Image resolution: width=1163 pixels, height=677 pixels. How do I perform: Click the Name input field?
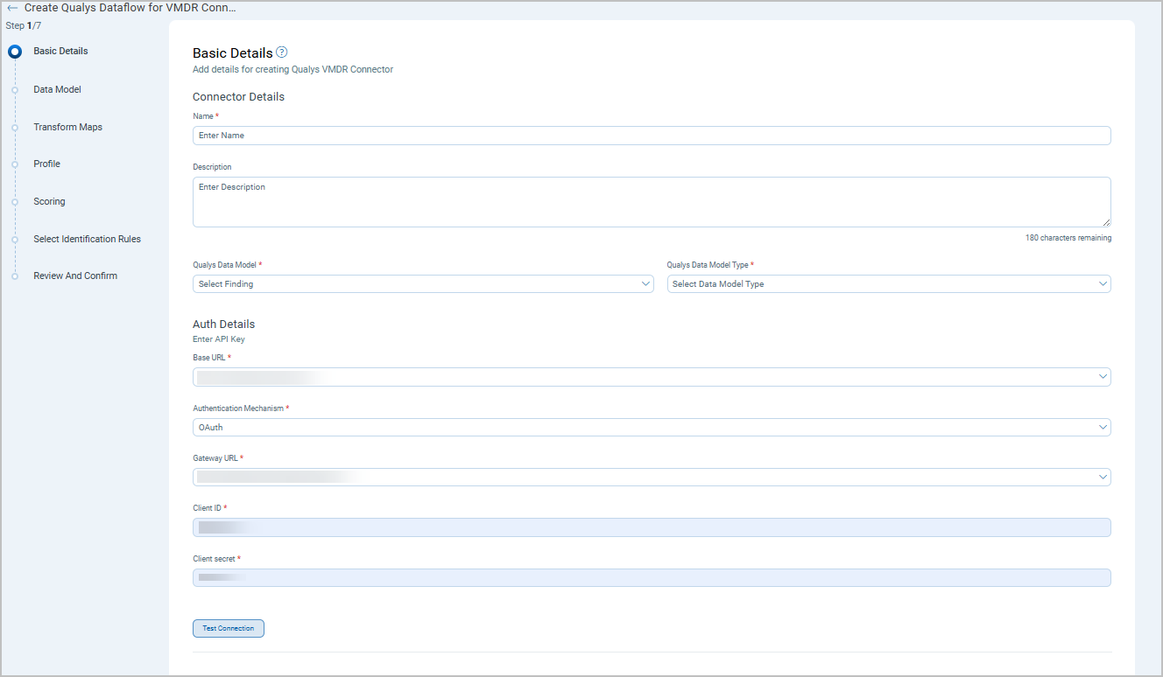point(652,136)
